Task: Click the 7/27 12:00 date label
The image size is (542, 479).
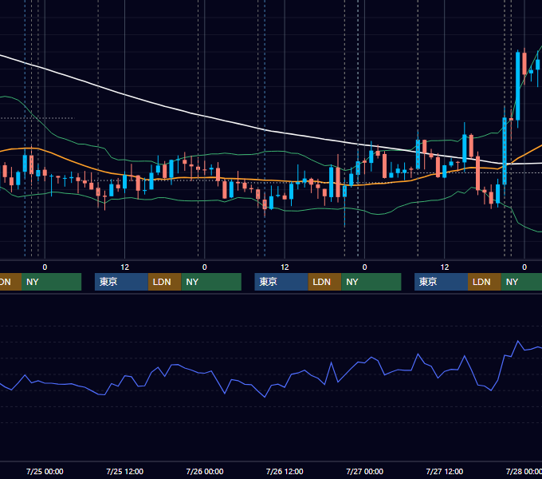Action: [445, 471]
